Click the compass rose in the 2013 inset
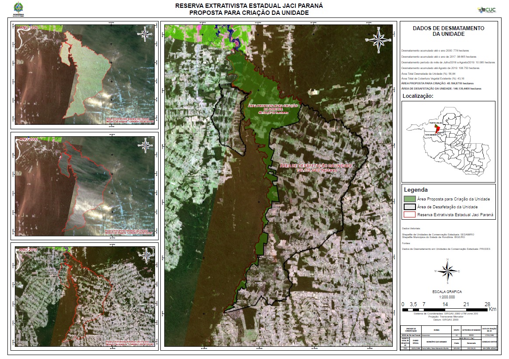The height and width of the screenshot is (359, 509). (145, 255)
